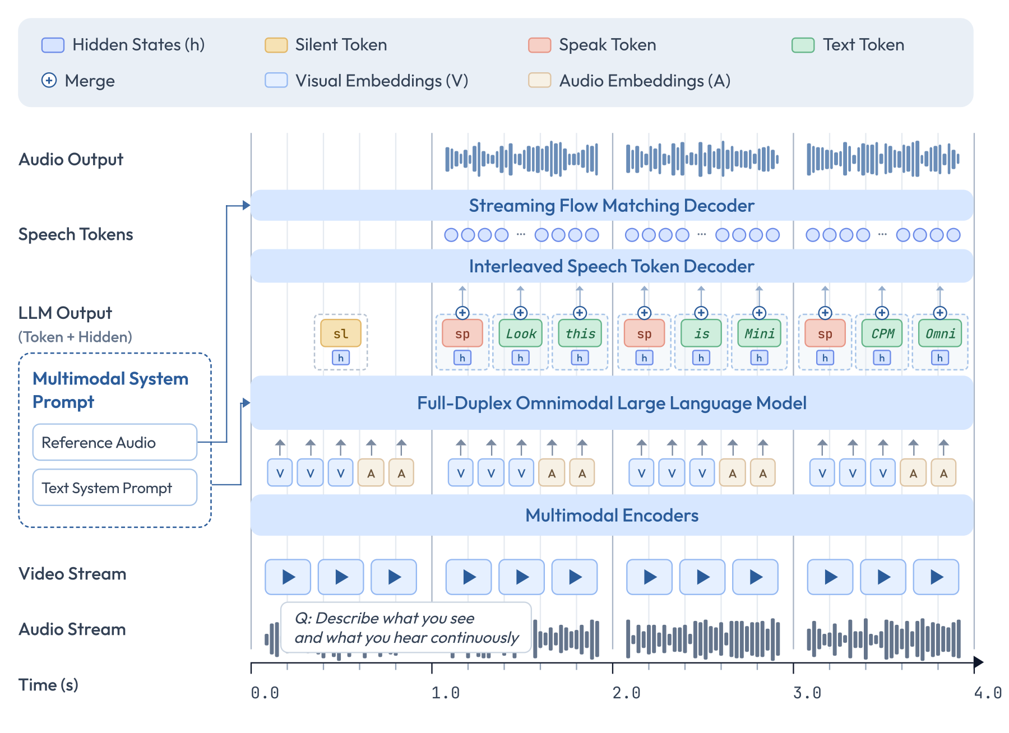Image resolution: width=1009 pixels, height=733 pixels.
Task: Click the 'Time (s)' axis label
Action: [x=48, y=685]
